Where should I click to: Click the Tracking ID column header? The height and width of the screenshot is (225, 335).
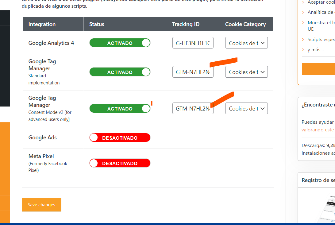pos(192,24)
